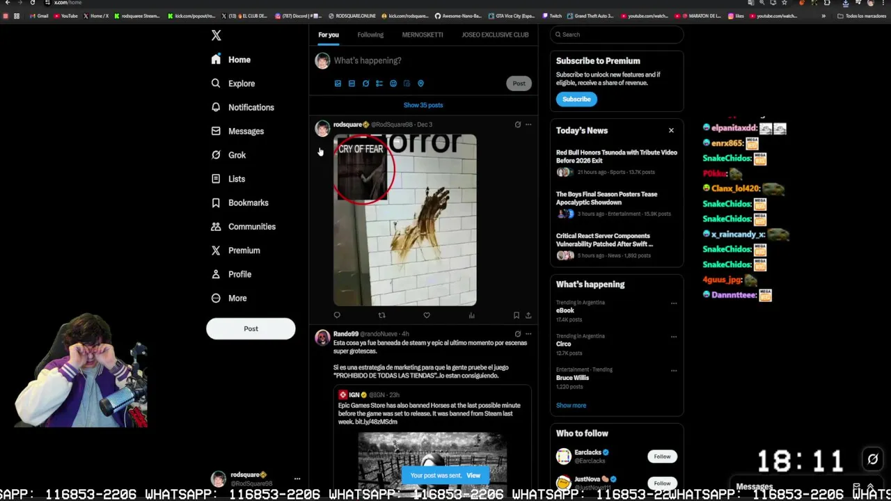891x501 pixels.
Task: Add a poll to new post
Action: [379, 83]
